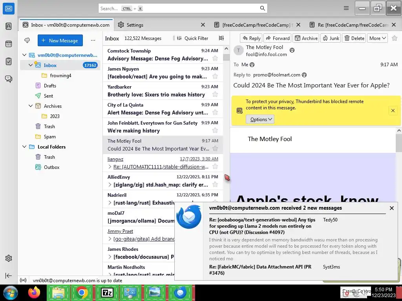Close the new messages notification popup
This screenshot has width=402, height=301.
pyautogui.click(x=391, y=208)
